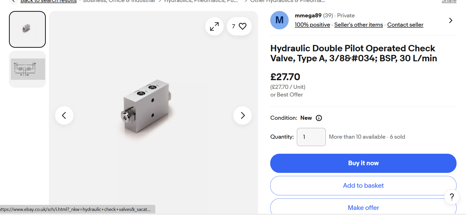The width and height of the screenshot is (466, 215).
Task: Open the Condition info icon
Action: pyautogui.click(x=319, y=118)
